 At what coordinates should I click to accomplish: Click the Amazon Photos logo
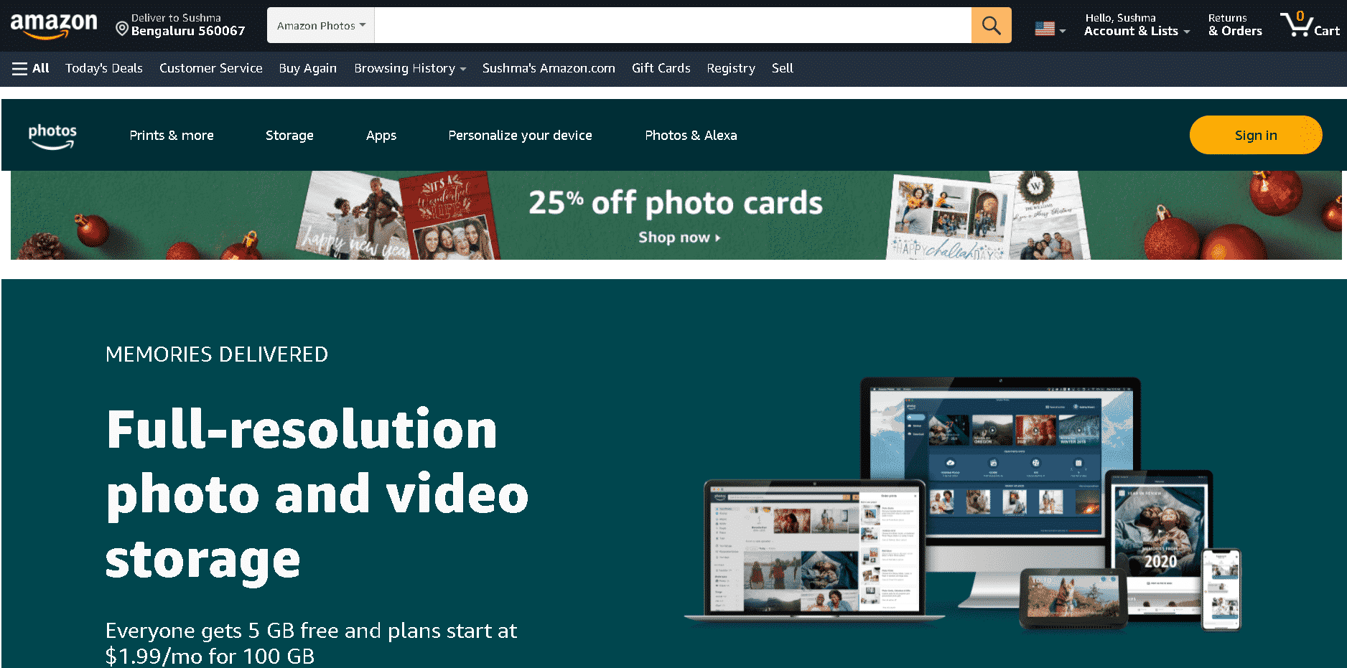click(52, 136)
